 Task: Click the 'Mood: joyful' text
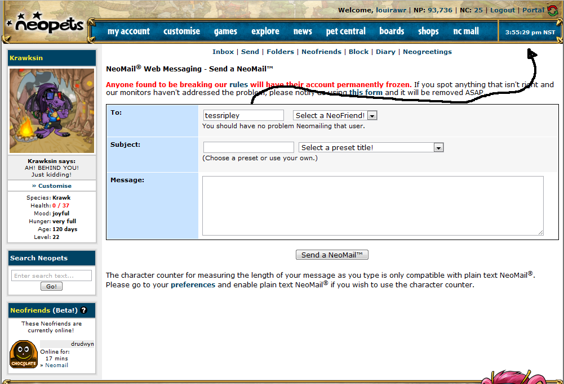(x=51, y=214)
